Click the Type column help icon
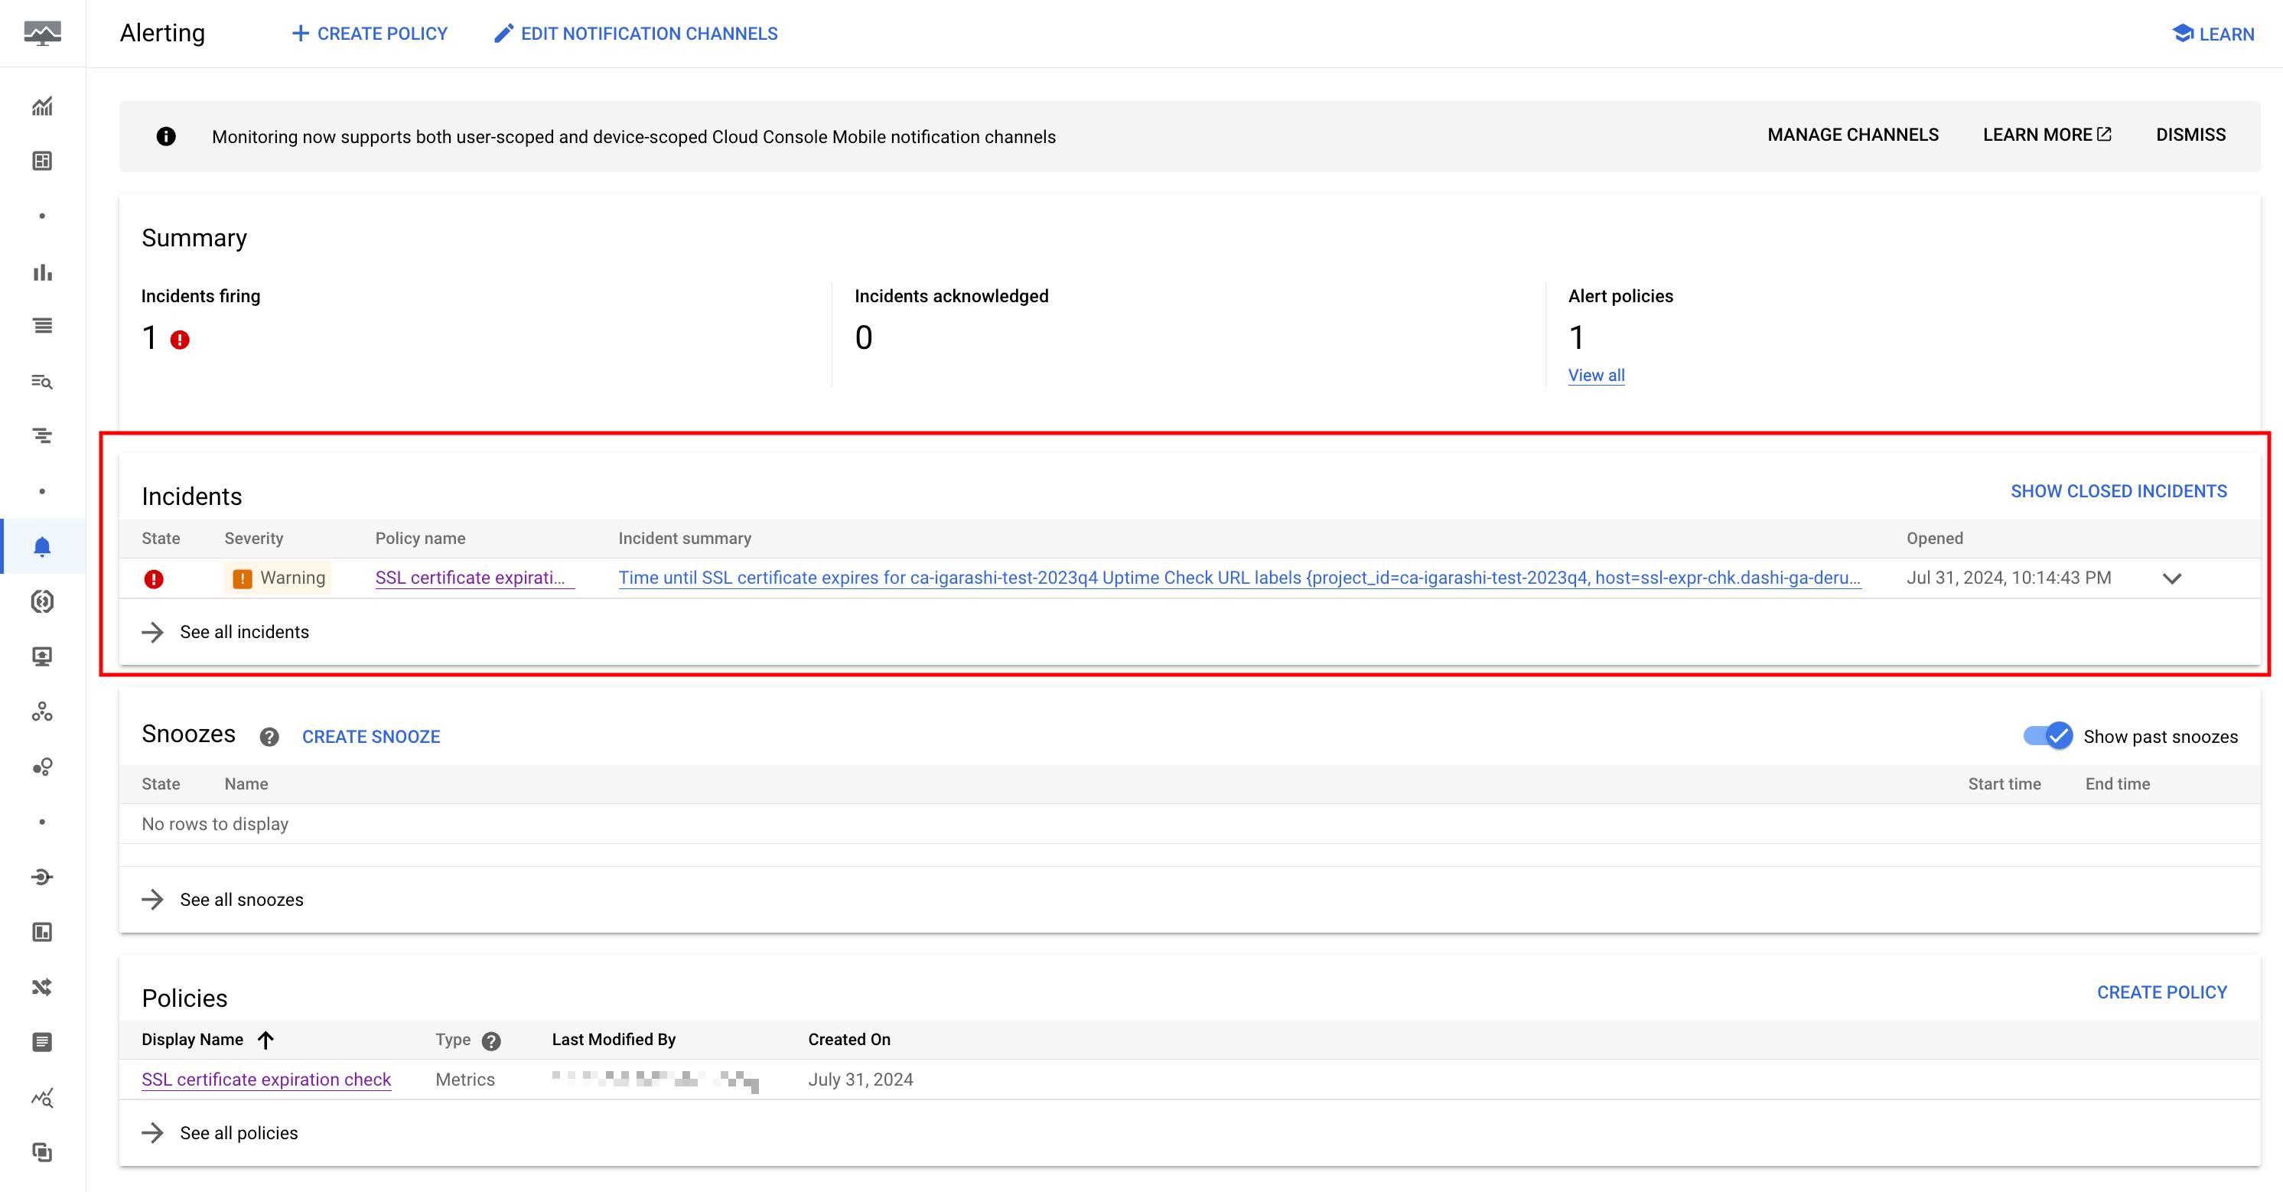 [491, 1041]
